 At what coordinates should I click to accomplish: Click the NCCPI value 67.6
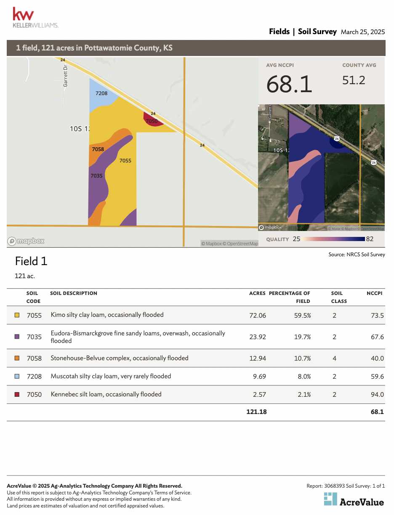[x=377, y=337]
